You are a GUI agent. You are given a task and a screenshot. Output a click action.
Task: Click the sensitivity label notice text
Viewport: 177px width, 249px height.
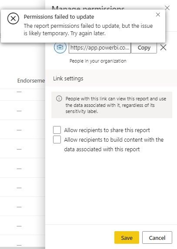click(116, 105)
